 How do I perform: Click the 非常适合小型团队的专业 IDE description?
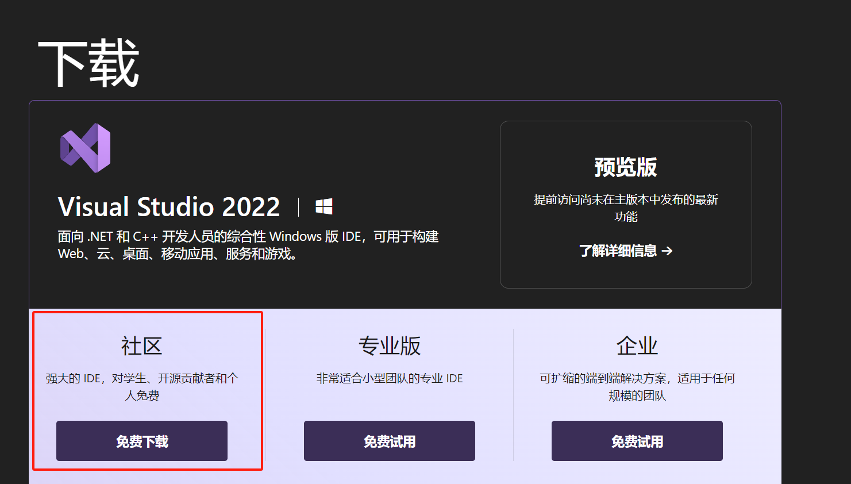(390, 378)
